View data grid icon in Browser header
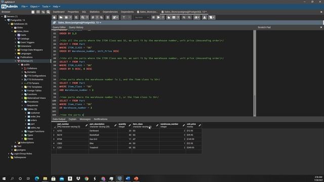Screen dimensions: 324x182 pyautogui.click(x=38, y=12)
